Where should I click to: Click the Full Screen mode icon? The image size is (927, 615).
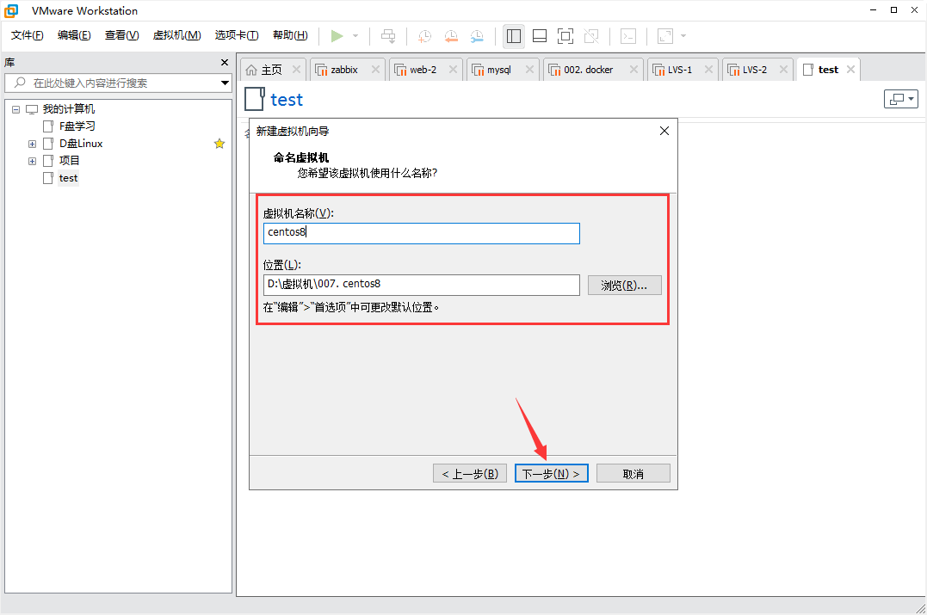[x=565, y=36]
